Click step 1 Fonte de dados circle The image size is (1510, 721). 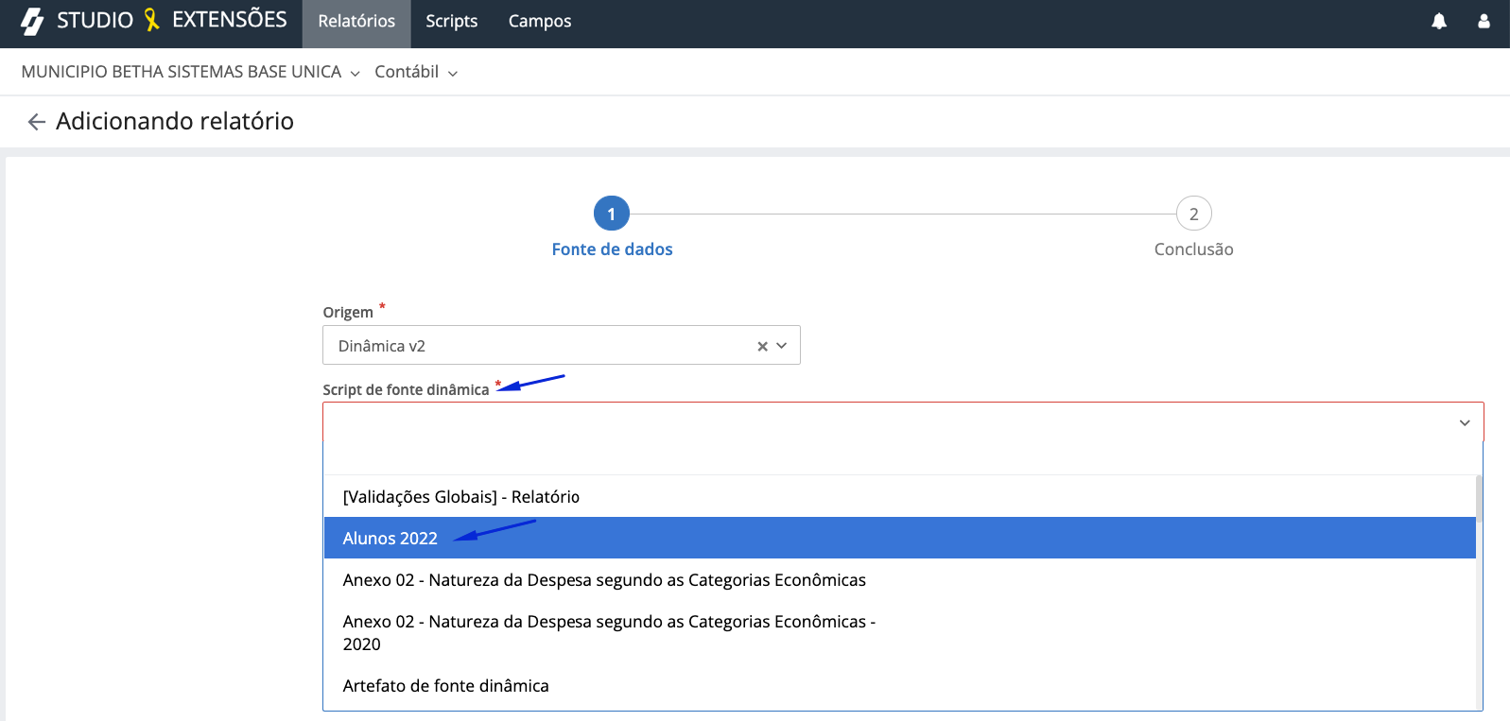(612, 214)
